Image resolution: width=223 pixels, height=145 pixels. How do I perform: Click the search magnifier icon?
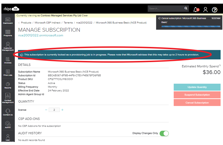pyautogui.click(x=186, y=8)
